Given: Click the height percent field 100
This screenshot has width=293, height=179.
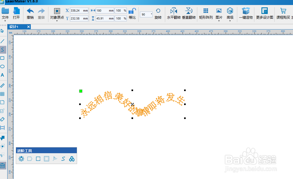Looking at the screenshot, I should [x=121, y=18].
